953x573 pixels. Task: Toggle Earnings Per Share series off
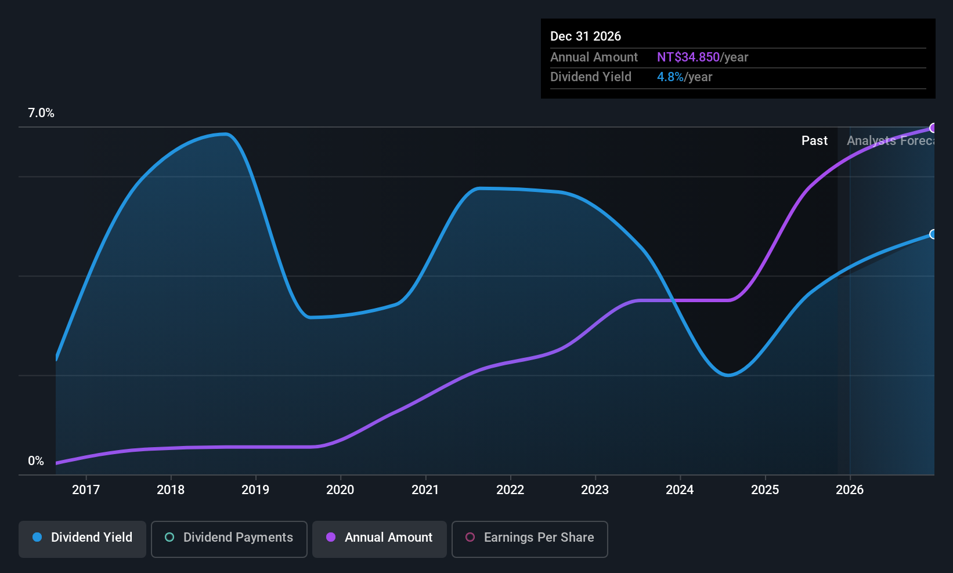point(529,539)
